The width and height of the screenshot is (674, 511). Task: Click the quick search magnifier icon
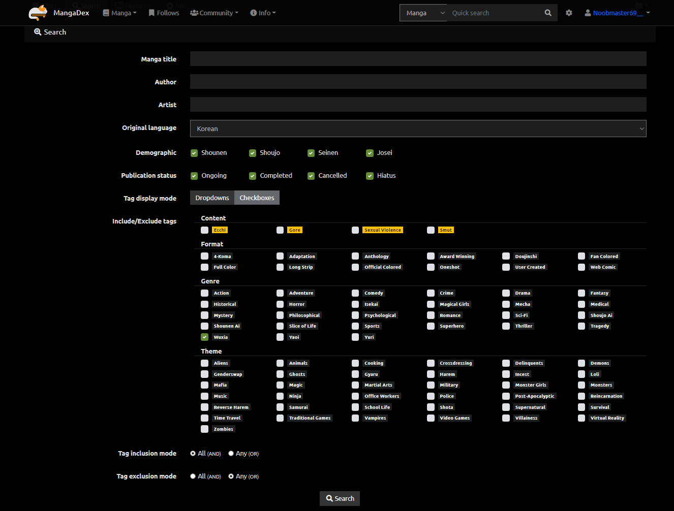pyautogui.click(x=548, y=13)
